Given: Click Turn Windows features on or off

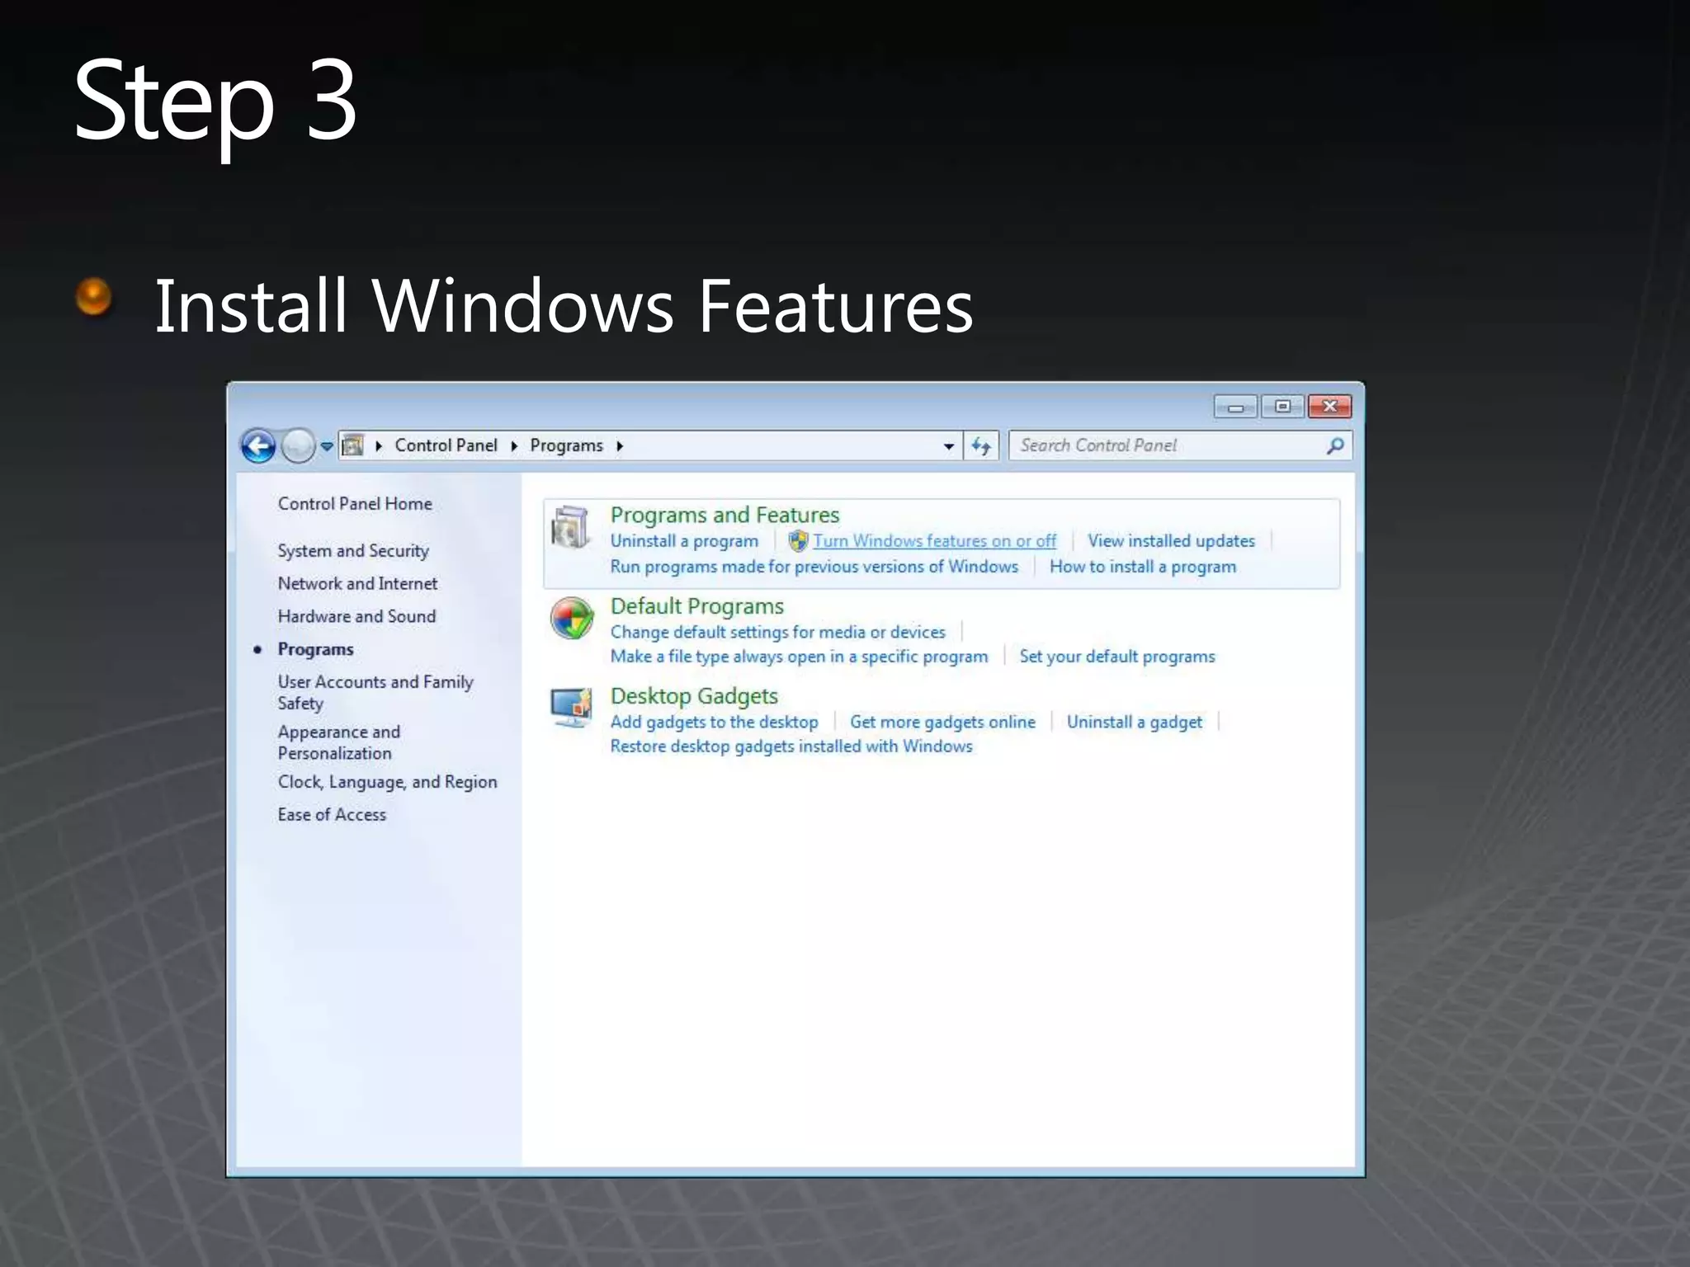Looking at the screenshot, I should [x=934, y=541].
